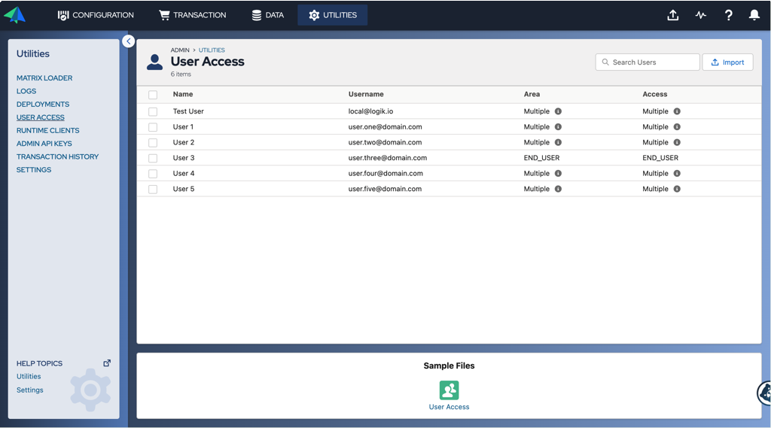
Task: Check the User 1 row checkbox
Action: (153, 127)
